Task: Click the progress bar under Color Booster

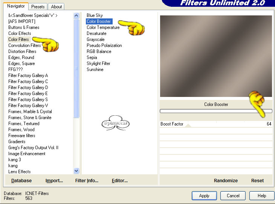Action: [x=216, y=111]
